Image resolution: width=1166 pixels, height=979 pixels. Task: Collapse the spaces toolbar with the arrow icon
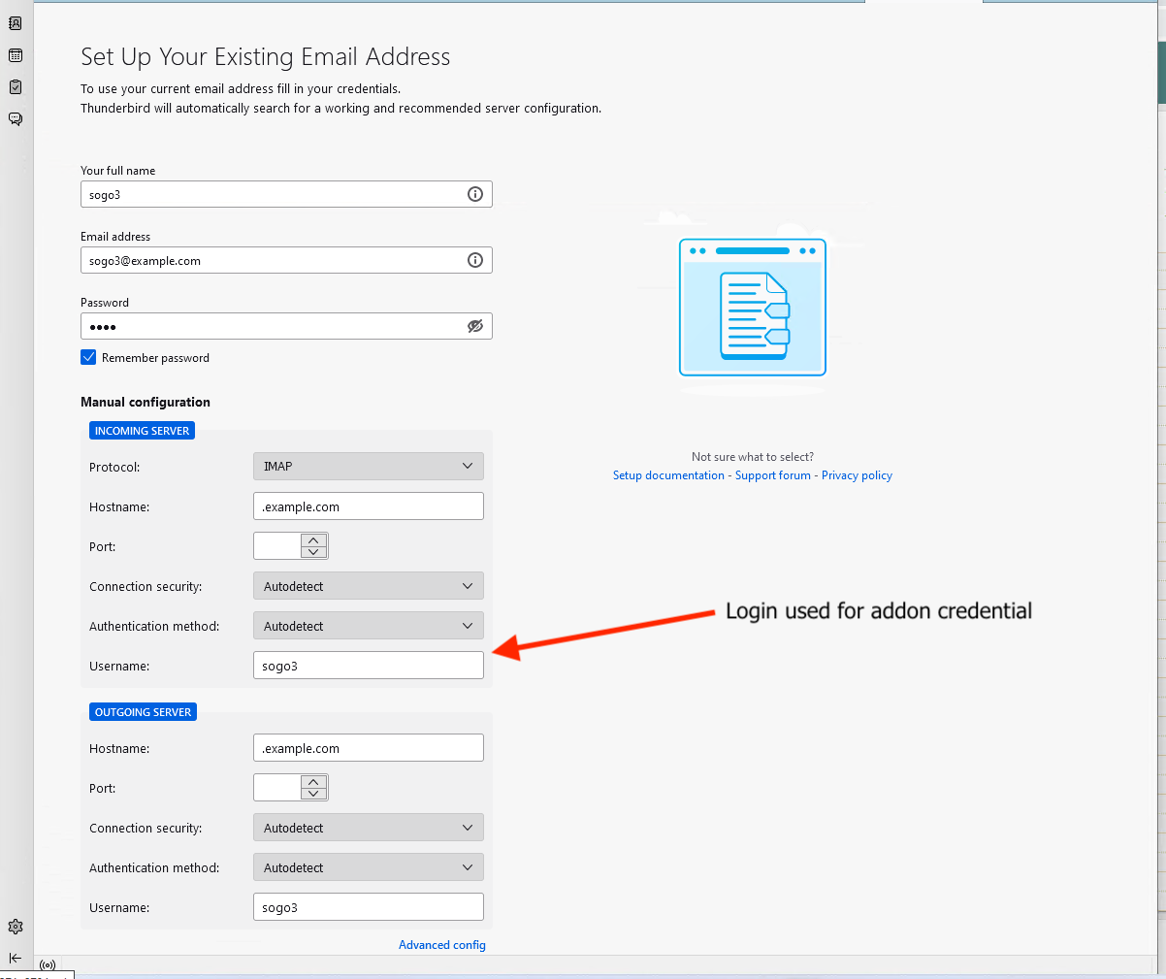point(16,958)
